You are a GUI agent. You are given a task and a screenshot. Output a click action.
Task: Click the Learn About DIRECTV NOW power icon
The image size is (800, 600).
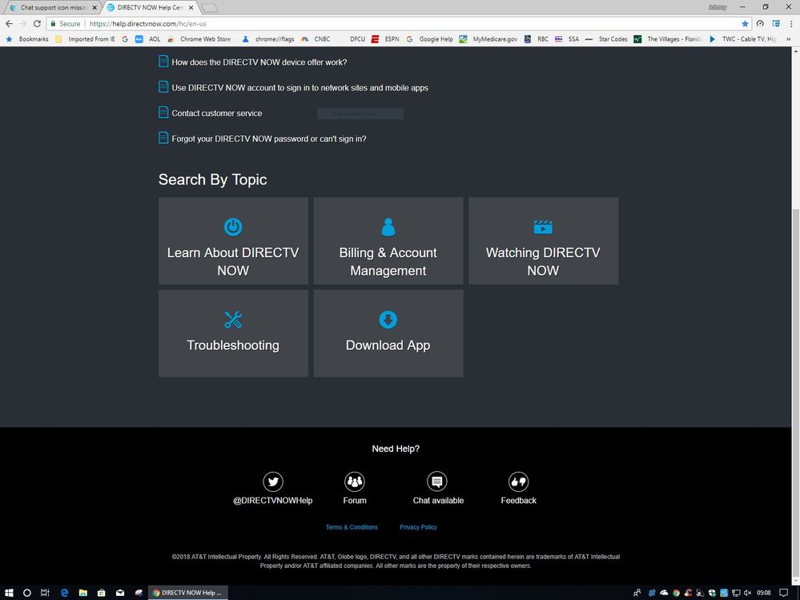pos(233,227)
